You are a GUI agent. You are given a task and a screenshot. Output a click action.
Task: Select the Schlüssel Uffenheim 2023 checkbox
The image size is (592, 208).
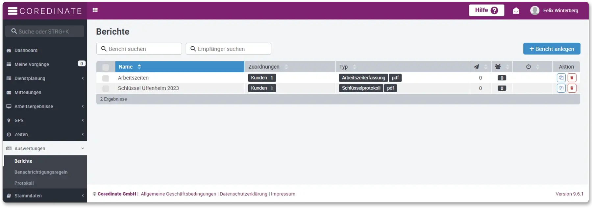point(106,88)
